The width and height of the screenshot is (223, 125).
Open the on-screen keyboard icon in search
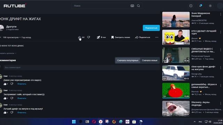pyautogui.click(x=132, y=6)
